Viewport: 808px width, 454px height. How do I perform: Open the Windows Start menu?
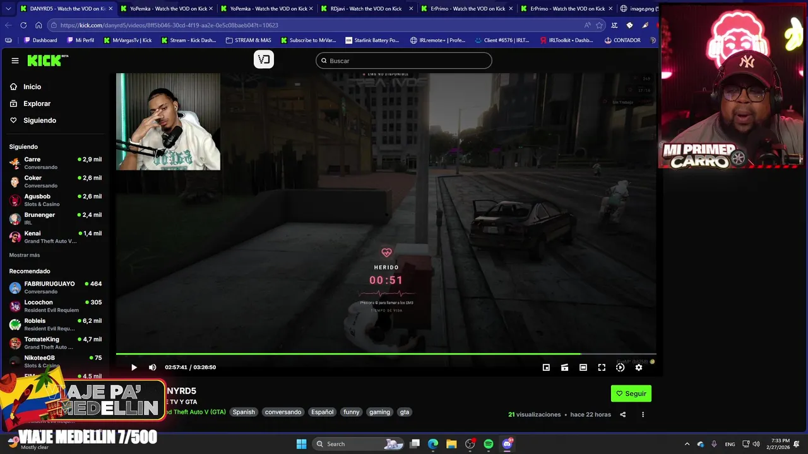pyautogui.click(x=301, y=444)
